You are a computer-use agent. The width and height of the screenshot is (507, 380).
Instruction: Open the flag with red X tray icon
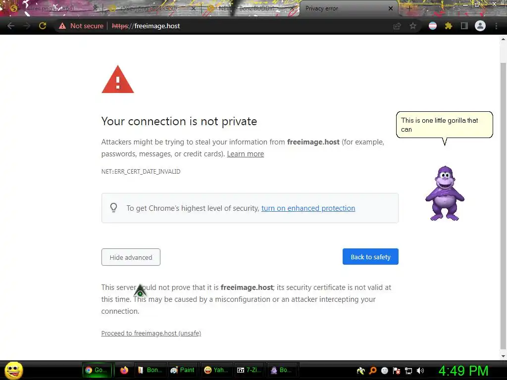coord(397,371)
